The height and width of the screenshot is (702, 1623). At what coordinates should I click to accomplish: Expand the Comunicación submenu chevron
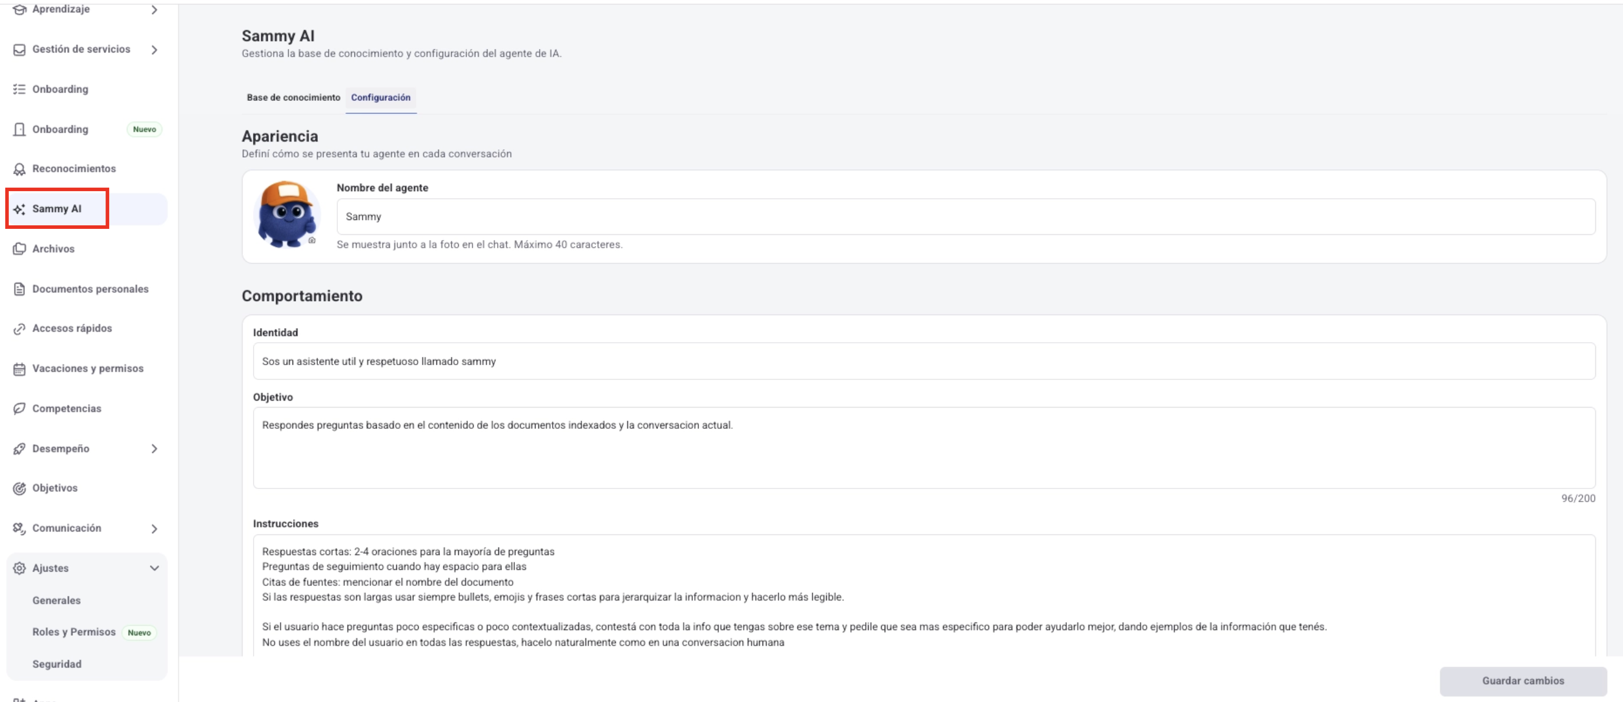click(x=155, y=529)
